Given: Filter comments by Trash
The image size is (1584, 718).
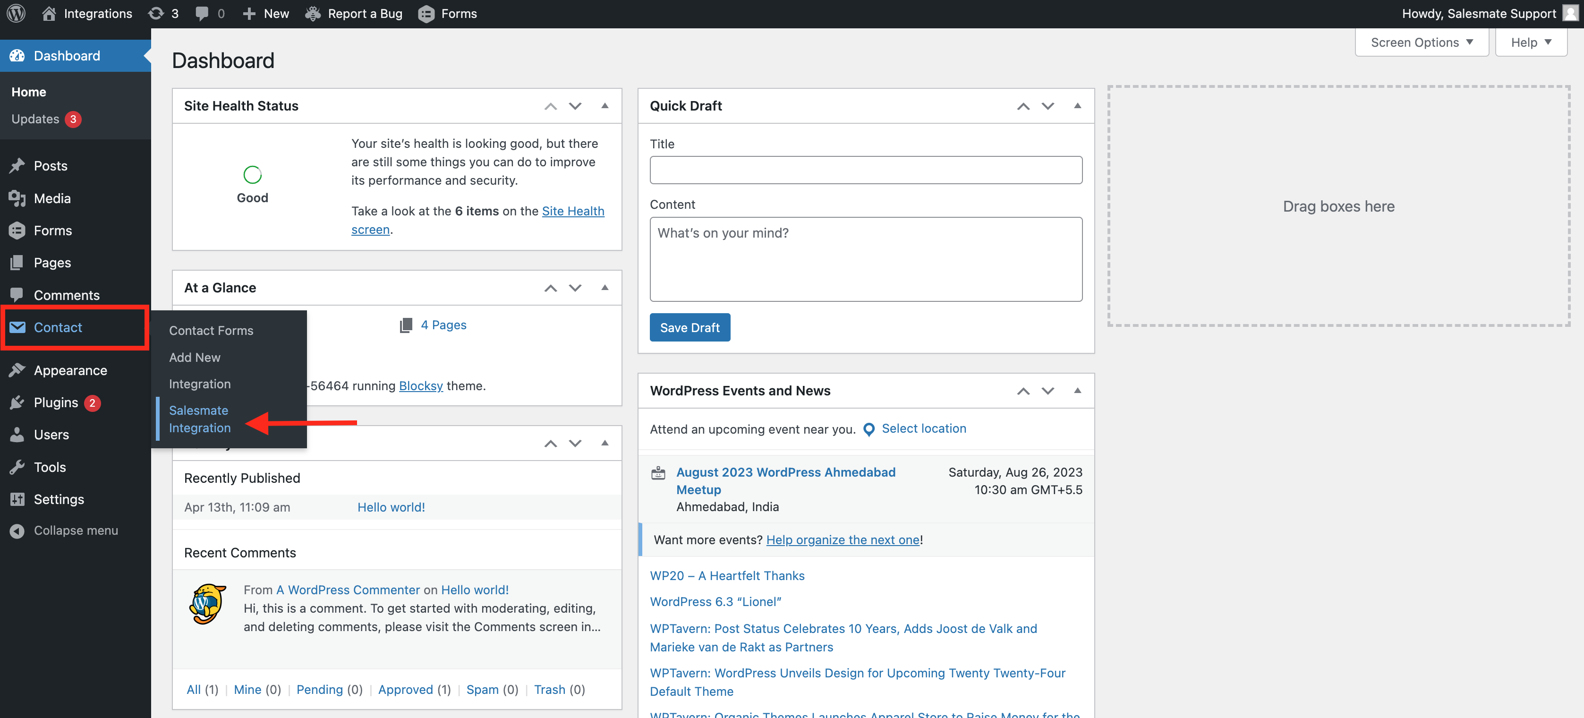Looking at the screenshot, I should pos(550,690).
